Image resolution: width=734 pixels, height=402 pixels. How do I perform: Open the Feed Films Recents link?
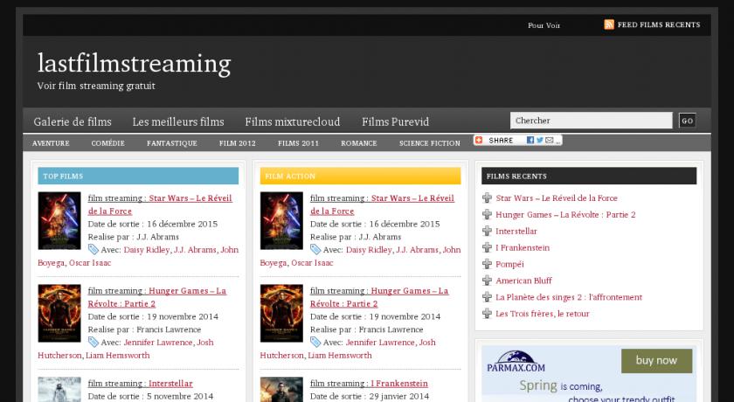point(659,24)
